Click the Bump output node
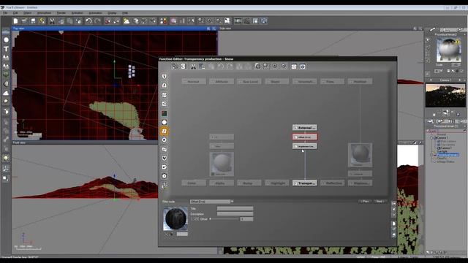The height and width of the screenshot is (263, 468). pyautogui.click(x=249, y=183)
